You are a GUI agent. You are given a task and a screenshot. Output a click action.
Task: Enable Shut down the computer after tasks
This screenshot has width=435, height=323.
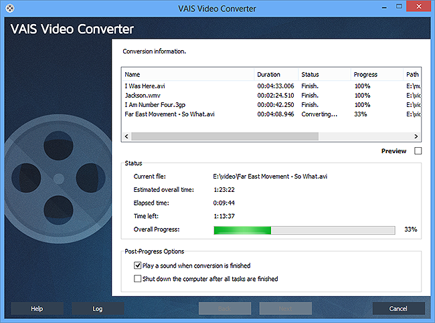pos(138,278)
